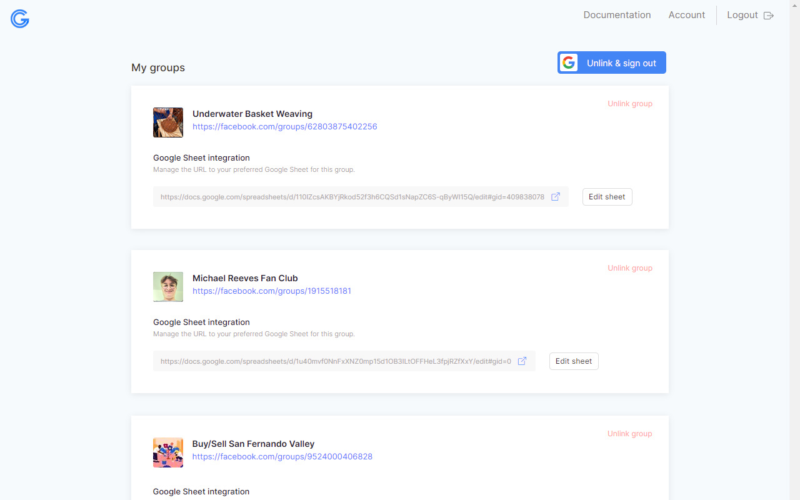Click Unlink & sign out button
Image resolution: width=800 pixels, height=500 pixels.
(612, 62)
